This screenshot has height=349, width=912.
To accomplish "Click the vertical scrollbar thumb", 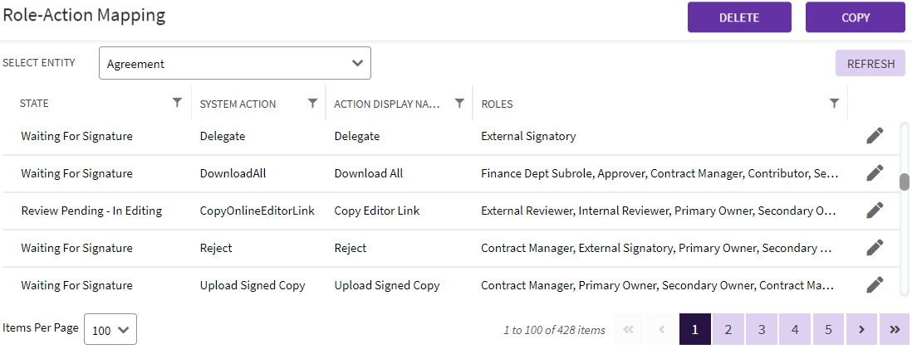I will tap(905, 182).
